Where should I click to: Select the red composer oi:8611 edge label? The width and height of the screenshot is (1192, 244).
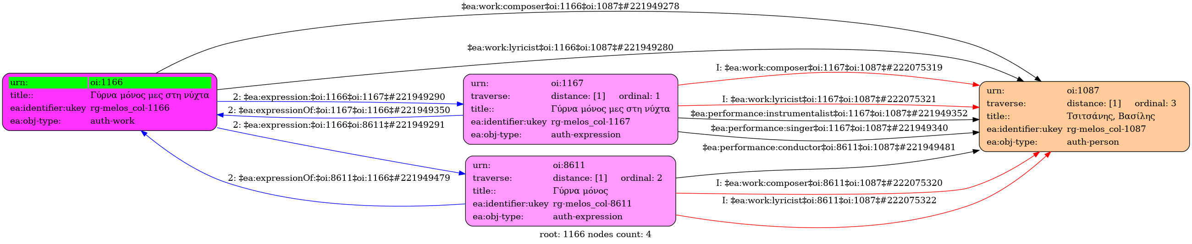click(829, 183)
